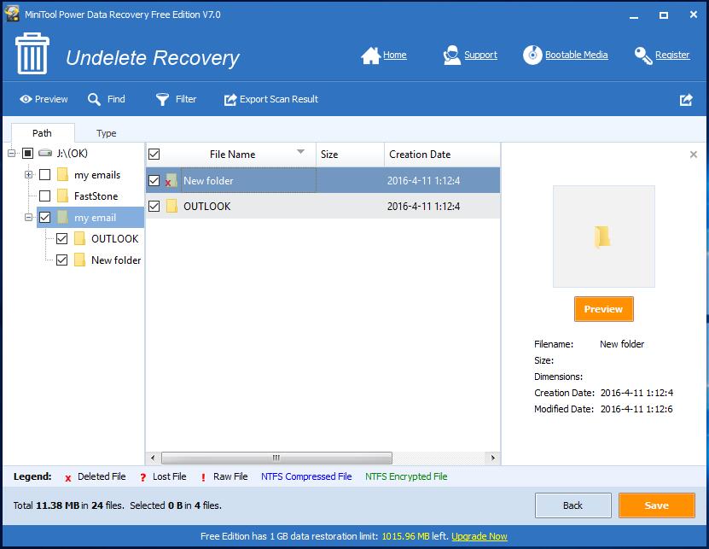Select the New folder row name

click(208, 181)
